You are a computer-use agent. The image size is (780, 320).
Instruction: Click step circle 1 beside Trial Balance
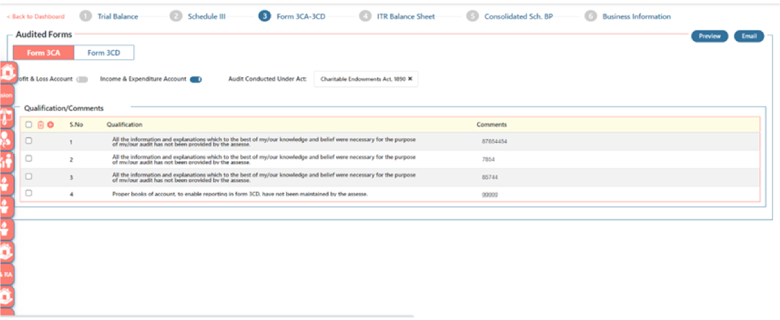86,16
